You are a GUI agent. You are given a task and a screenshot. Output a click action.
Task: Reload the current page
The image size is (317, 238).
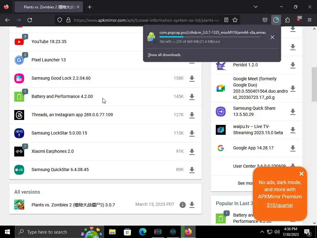(x=30, y=20)
